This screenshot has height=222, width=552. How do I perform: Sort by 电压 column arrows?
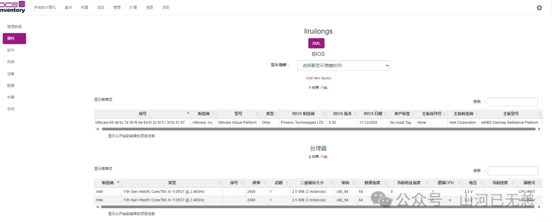click(x=480, y=183)
